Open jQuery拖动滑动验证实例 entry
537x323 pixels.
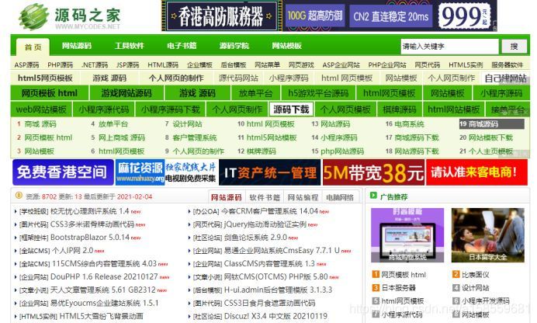[265, 224]
